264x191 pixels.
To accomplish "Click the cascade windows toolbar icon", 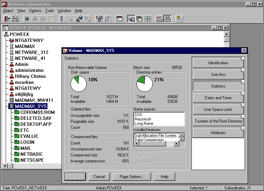I will 139,19.
